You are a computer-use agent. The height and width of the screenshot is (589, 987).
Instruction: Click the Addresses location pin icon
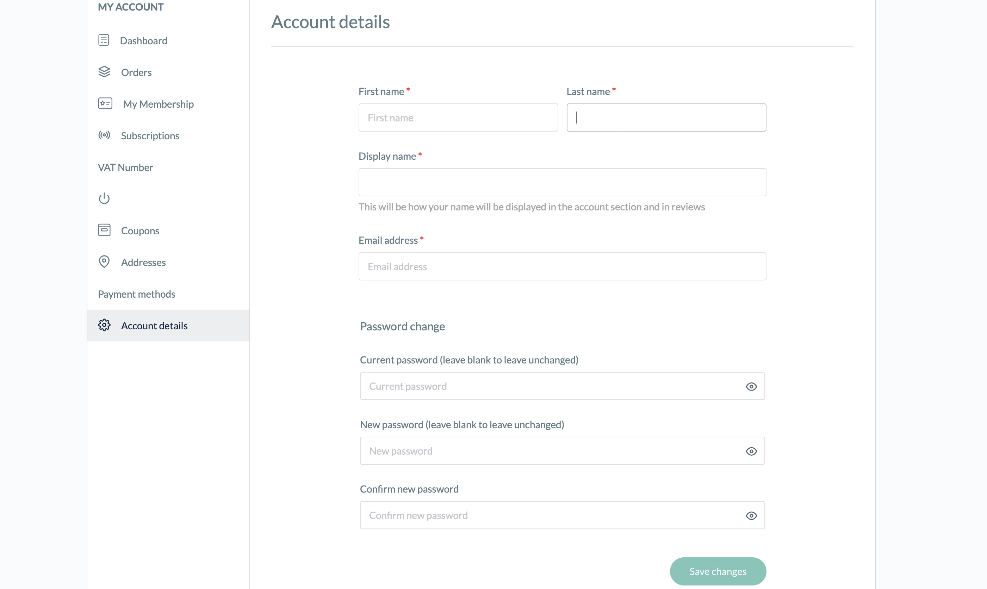coord(104,262)
